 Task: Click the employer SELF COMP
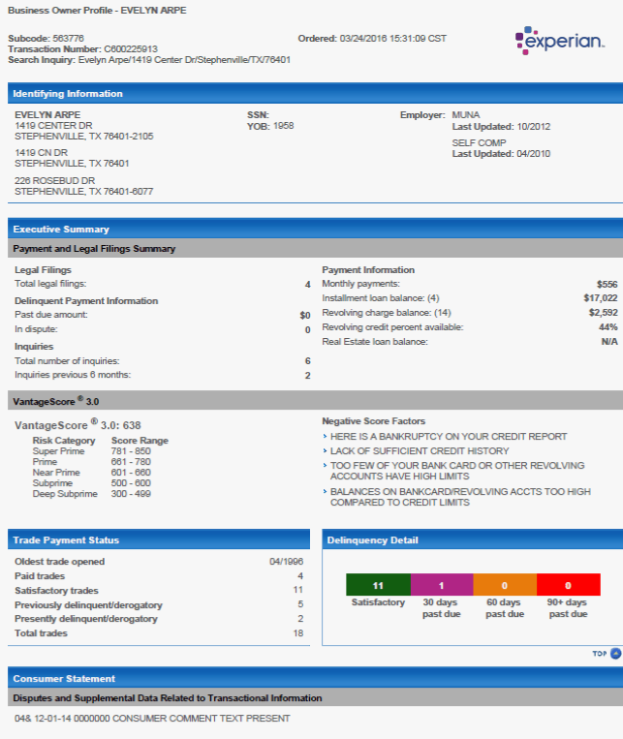point(480,142)
